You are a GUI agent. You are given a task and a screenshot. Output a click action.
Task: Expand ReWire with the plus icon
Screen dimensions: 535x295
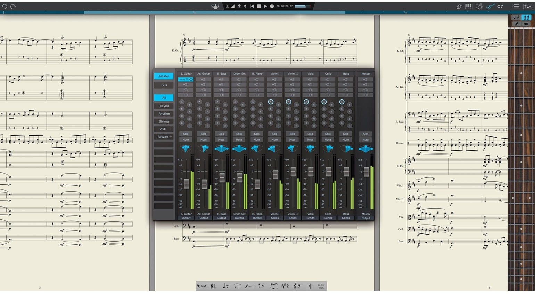click(x=171, y=137)
